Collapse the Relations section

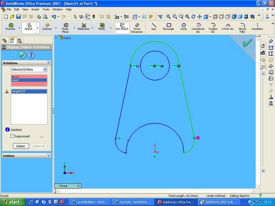[49, 63]
